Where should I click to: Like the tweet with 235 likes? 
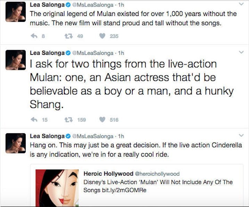[x=102, y=36]
